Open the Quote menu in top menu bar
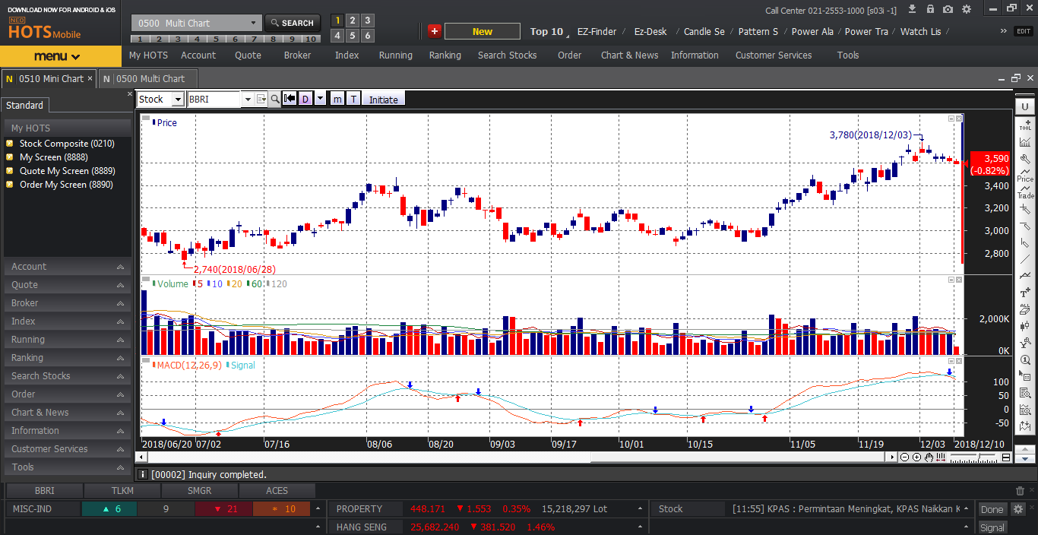The height and width of the screenshot is (535, 1038). point(248,55)
